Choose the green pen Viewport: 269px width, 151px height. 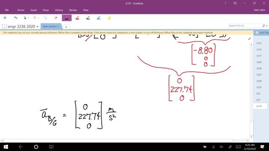coord(88,18)
